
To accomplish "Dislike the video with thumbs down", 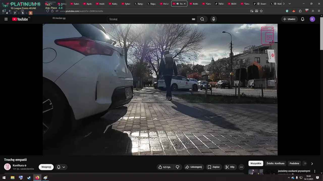I will (178, 167).
